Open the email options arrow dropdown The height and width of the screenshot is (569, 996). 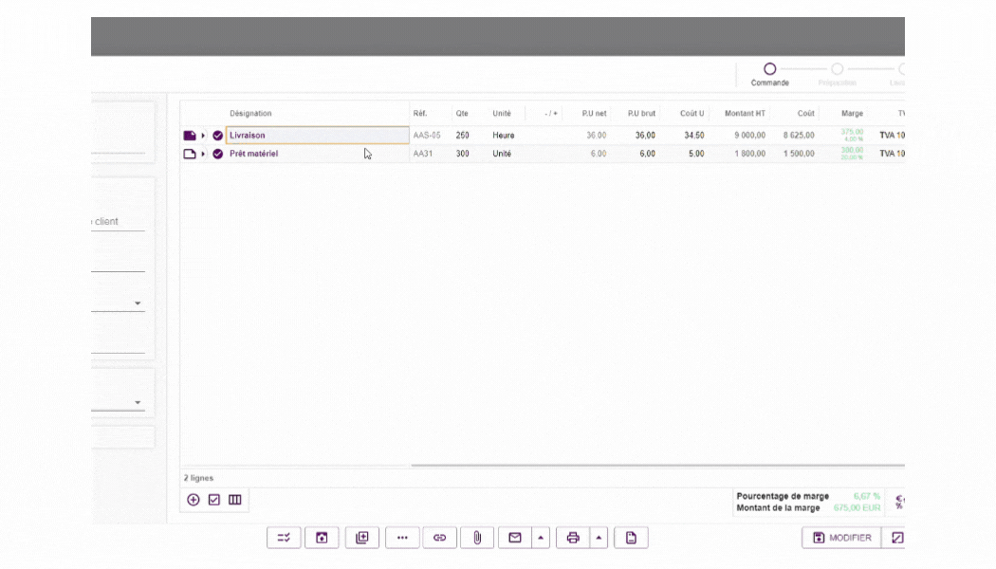(541, 538)
